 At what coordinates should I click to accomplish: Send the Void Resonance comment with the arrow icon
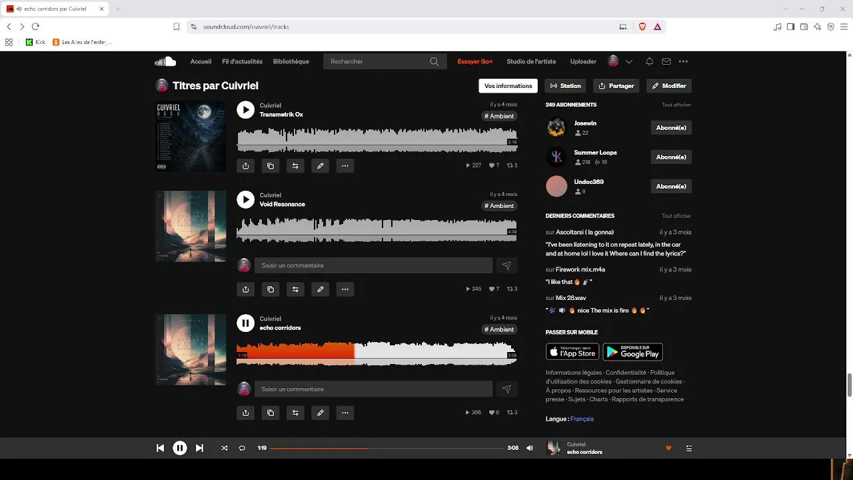click(x=506, y=265)
